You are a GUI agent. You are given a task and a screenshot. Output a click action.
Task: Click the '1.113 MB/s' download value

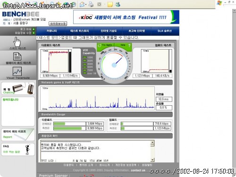click(x=70, y=76)
